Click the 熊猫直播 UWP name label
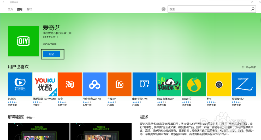The width and height of the screenshot is (261, 140). pos(165,99)
